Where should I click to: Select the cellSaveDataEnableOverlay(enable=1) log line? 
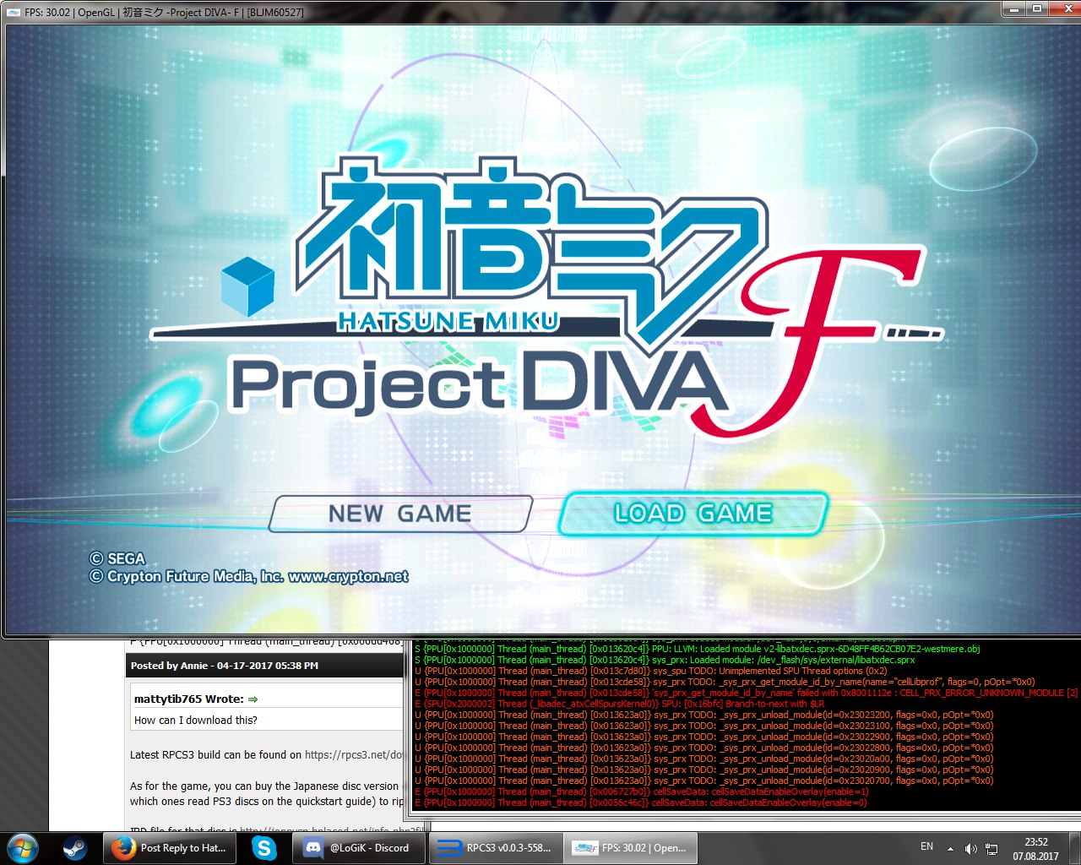pyautogui.click(x=642, y=792)
